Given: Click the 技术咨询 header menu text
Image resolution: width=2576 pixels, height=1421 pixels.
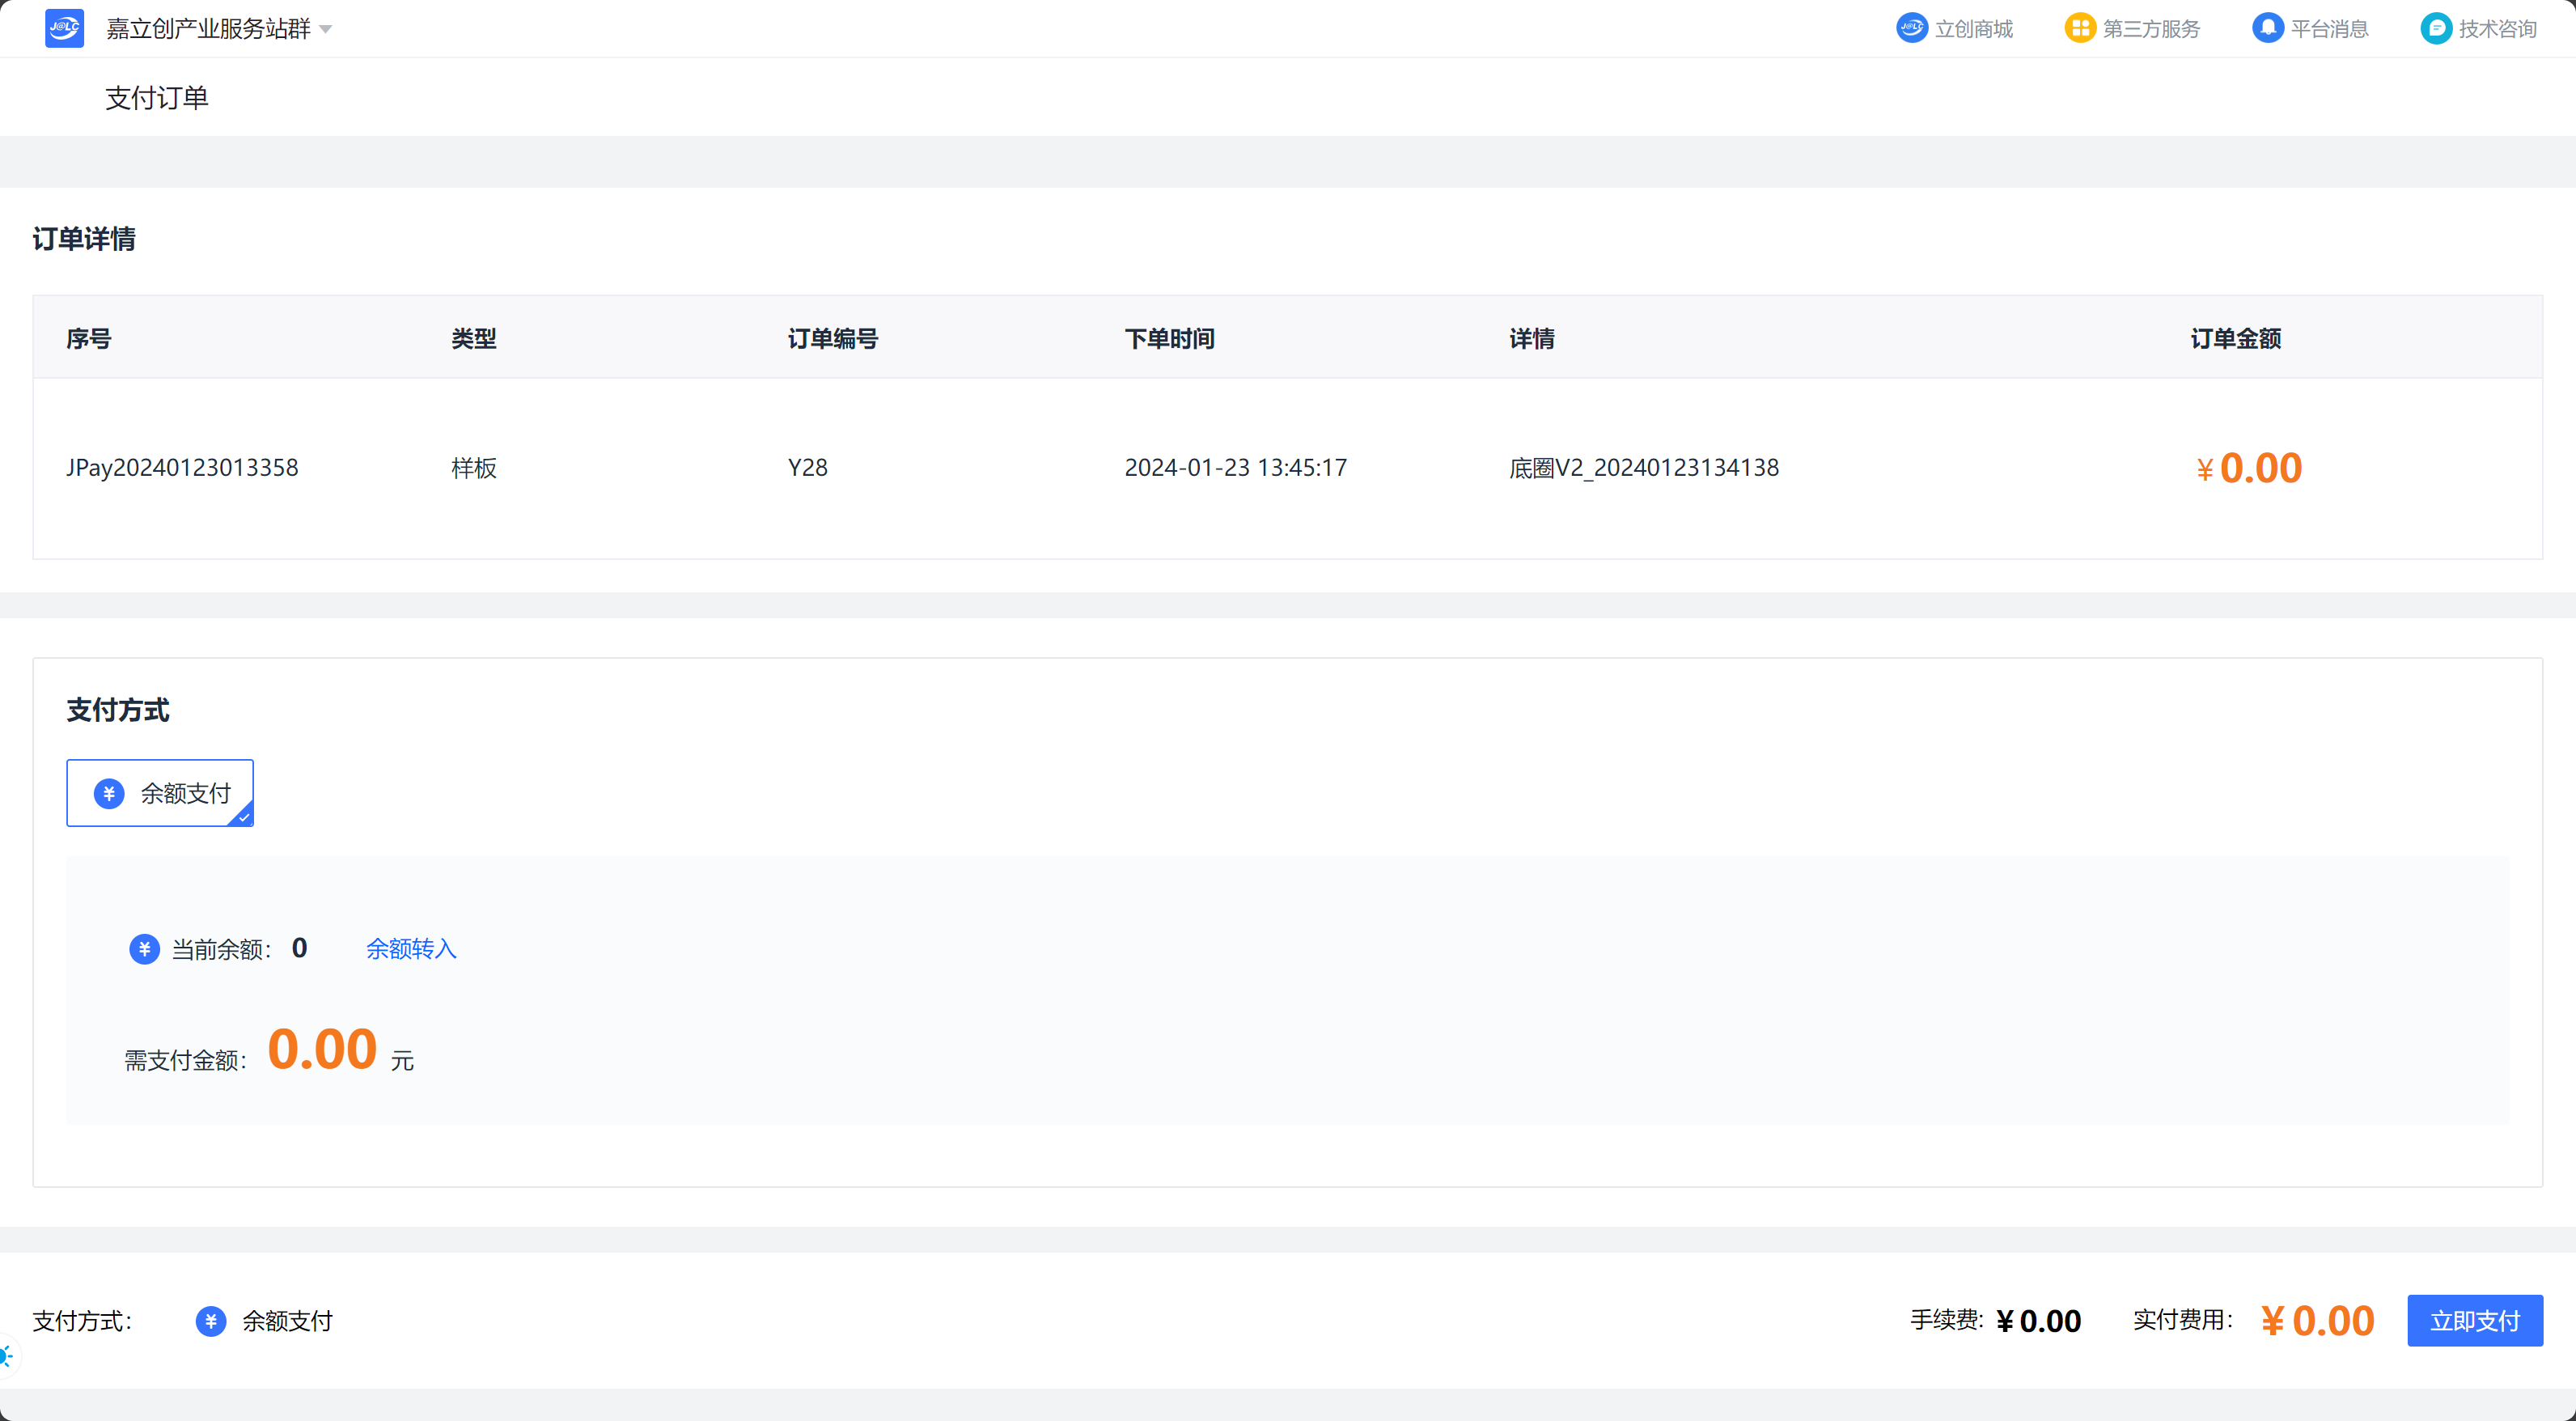Looking at the screenshot, I should pos(2497,29).
